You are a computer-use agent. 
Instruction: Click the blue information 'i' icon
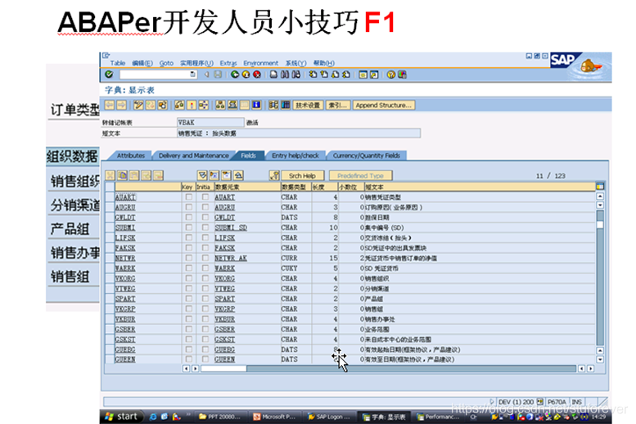(x=256, y=105)
